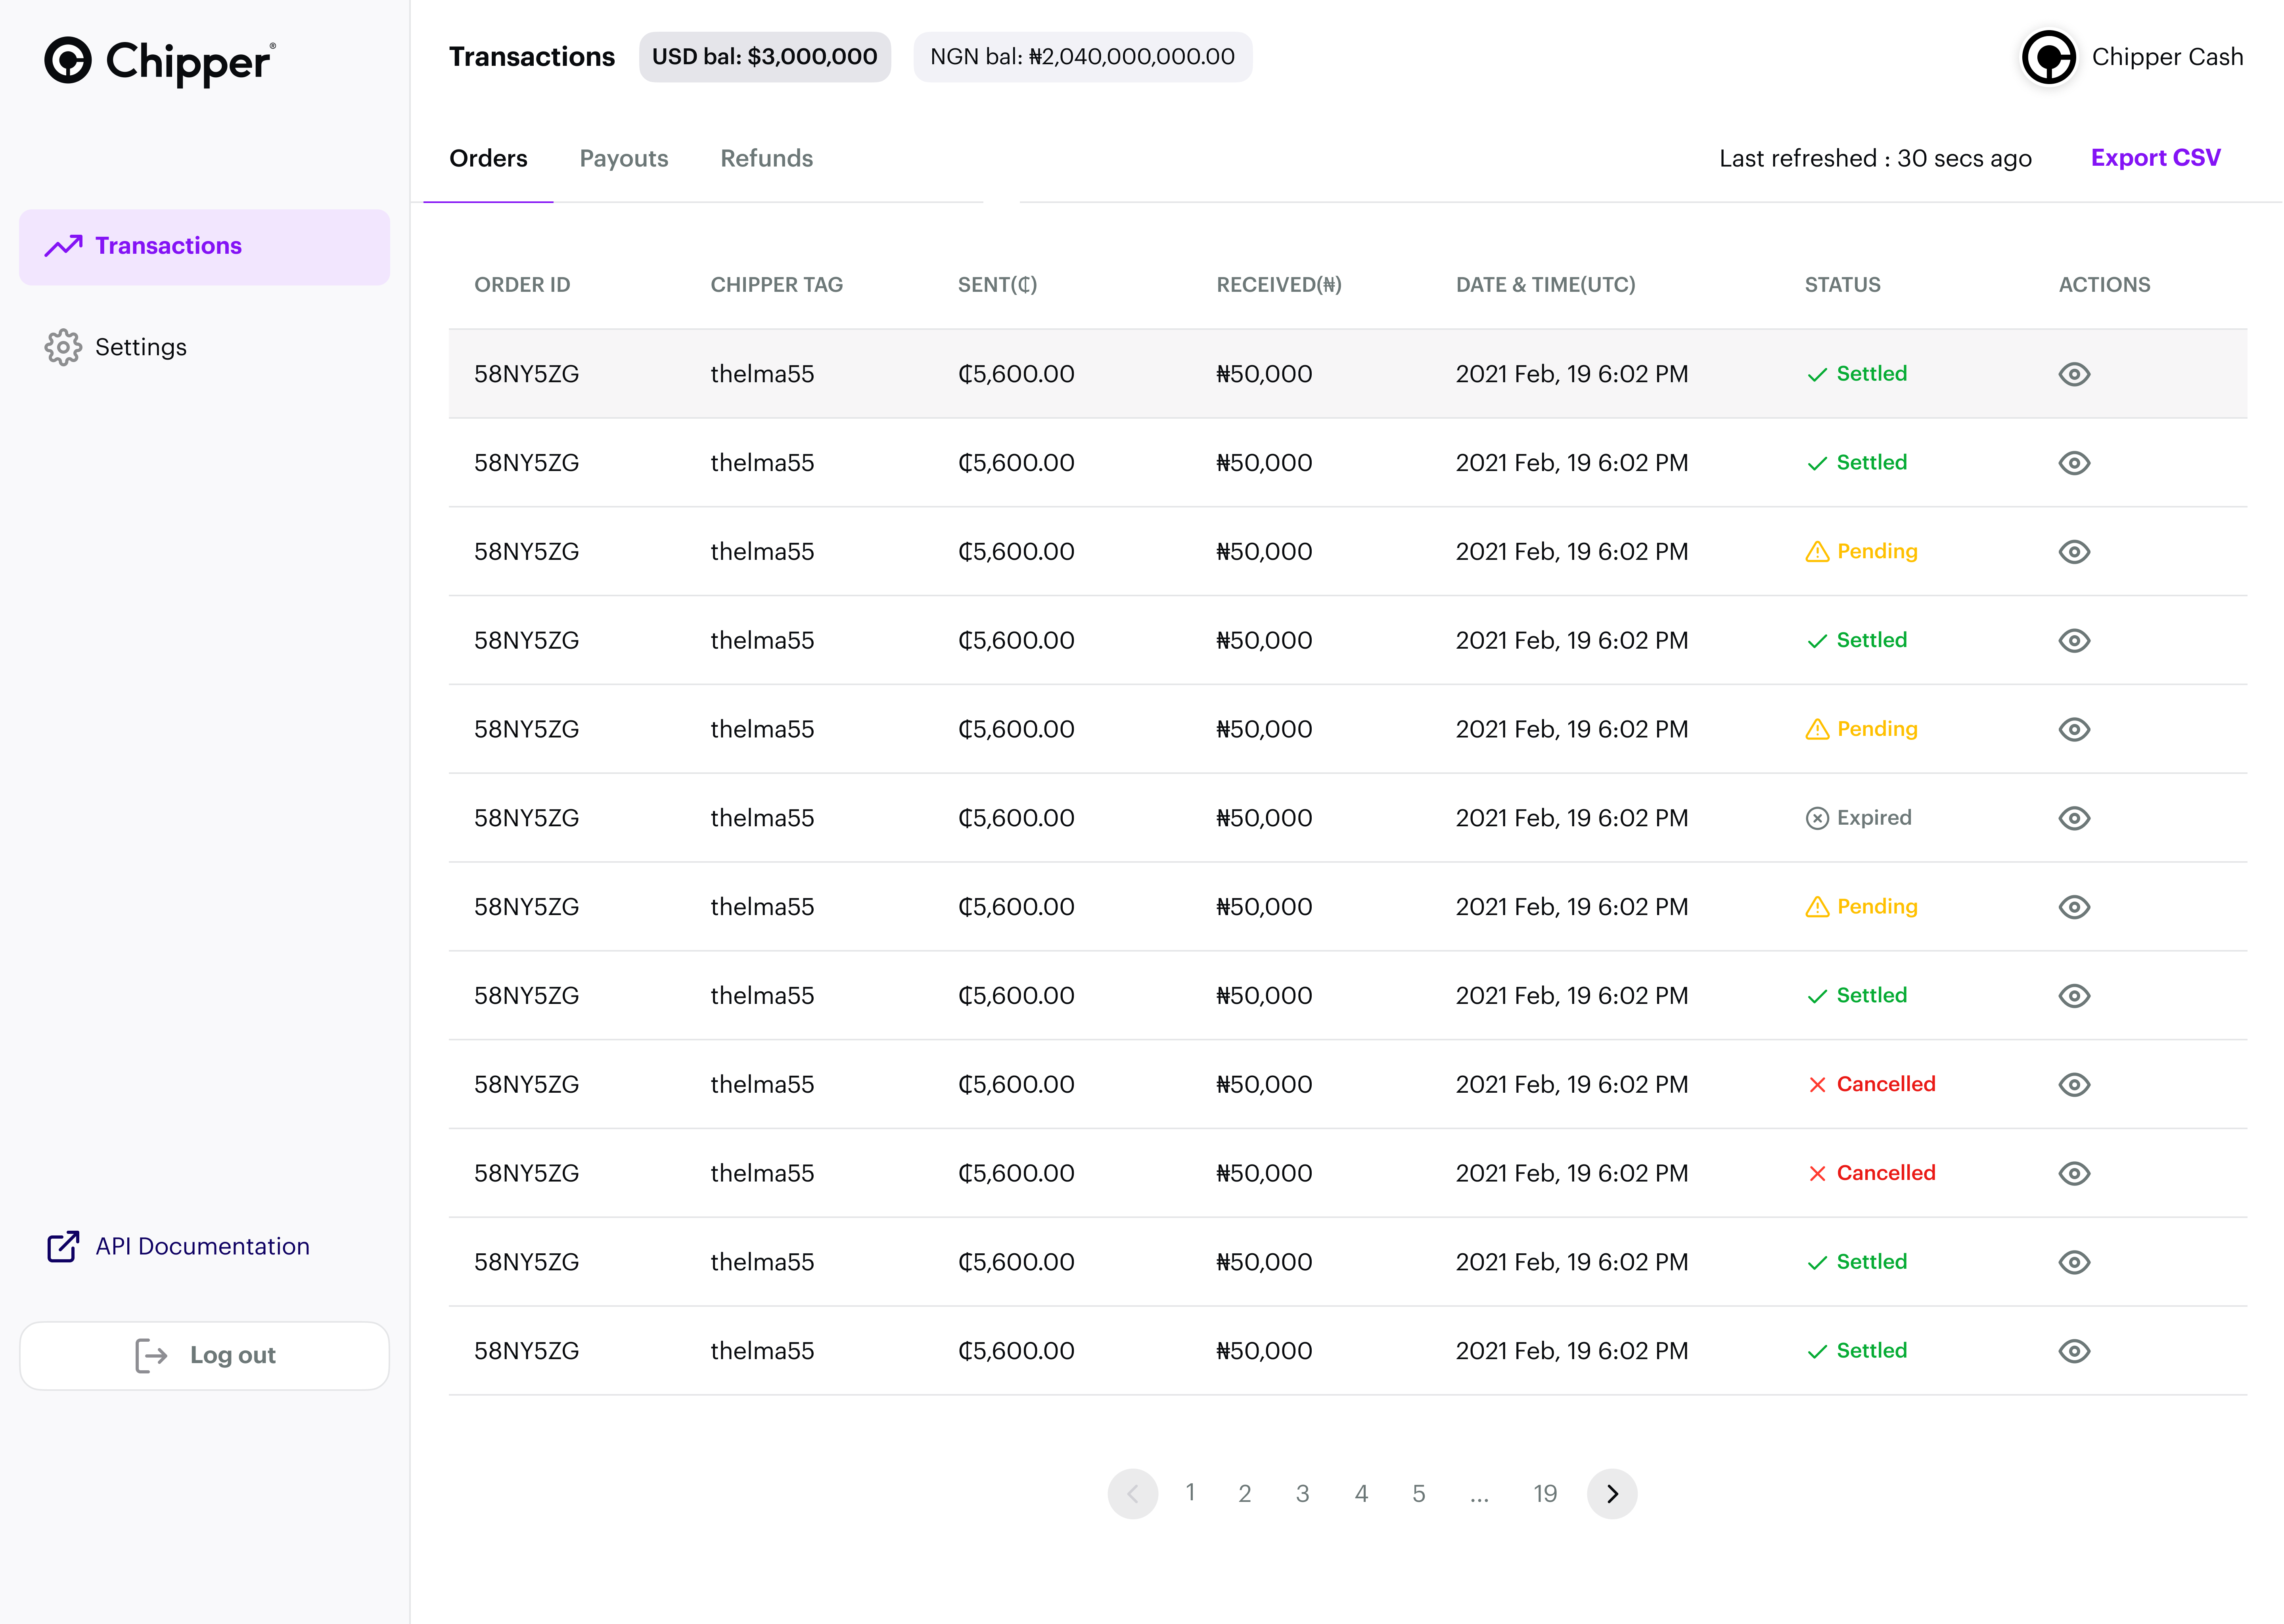Click the Chipper Cash profile avatar
The width and height of the screenshot is (2284, 1624).
pyautogui.click(x=2048, y=58)
